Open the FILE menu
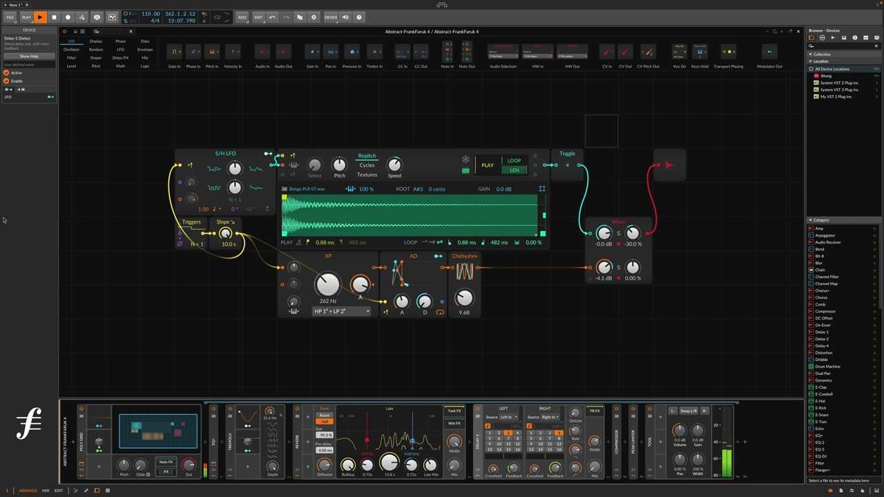The image size is (884, 497). [10, 17]
